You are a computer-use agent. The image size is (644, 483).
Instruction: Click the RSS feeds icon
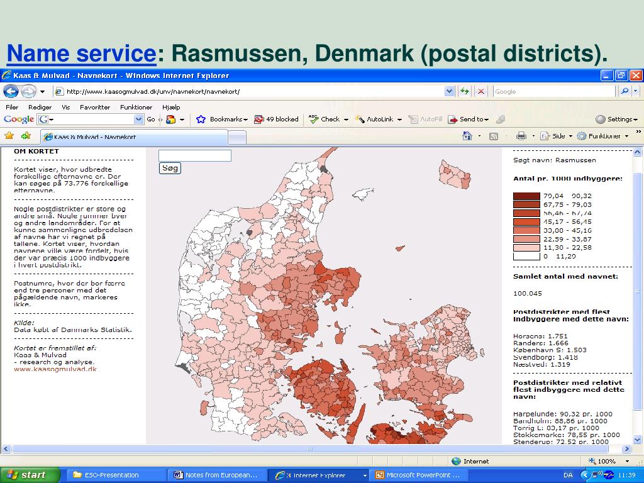tap(494, 136)
